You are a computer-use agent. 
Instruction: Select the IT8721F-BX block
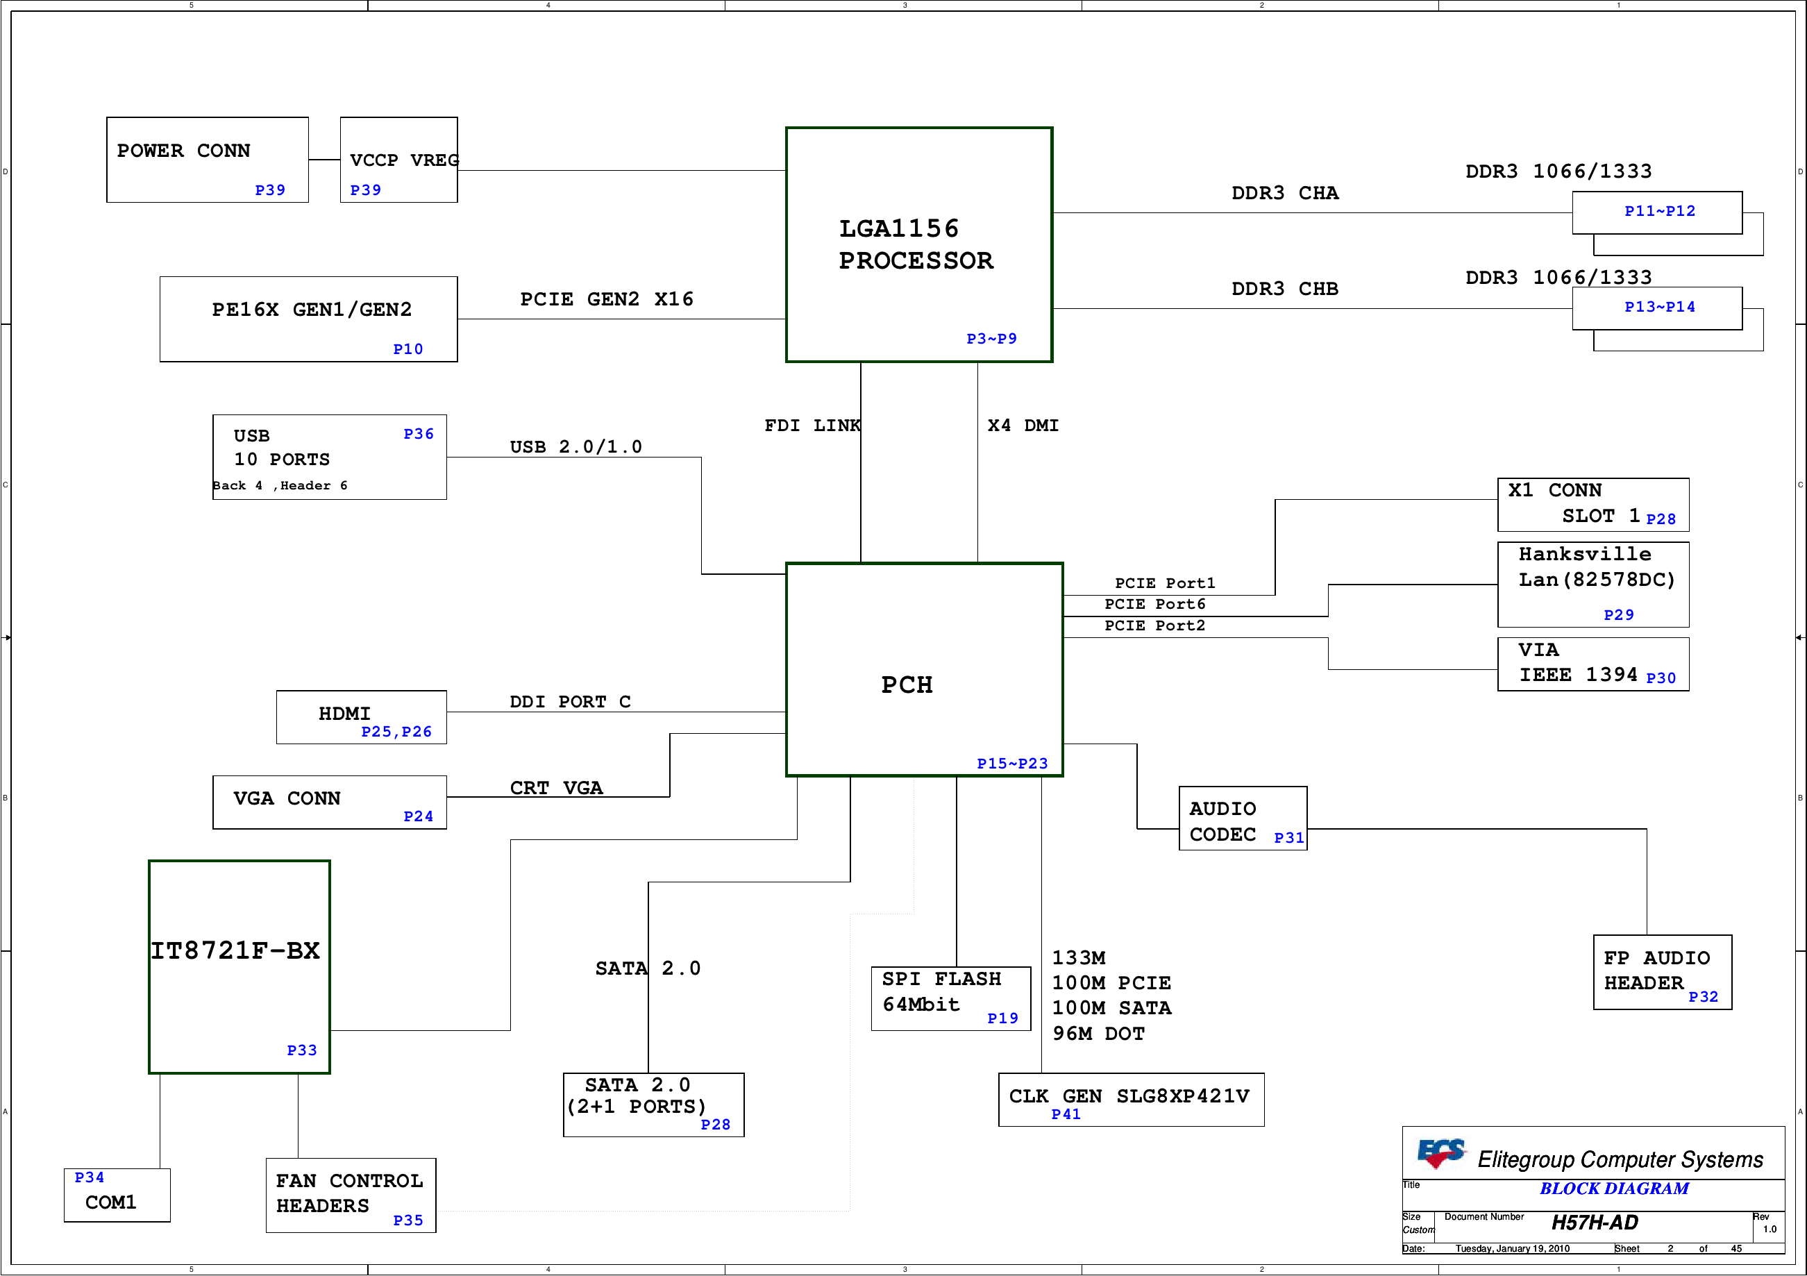pyautogui.click(x=239, y=966)
